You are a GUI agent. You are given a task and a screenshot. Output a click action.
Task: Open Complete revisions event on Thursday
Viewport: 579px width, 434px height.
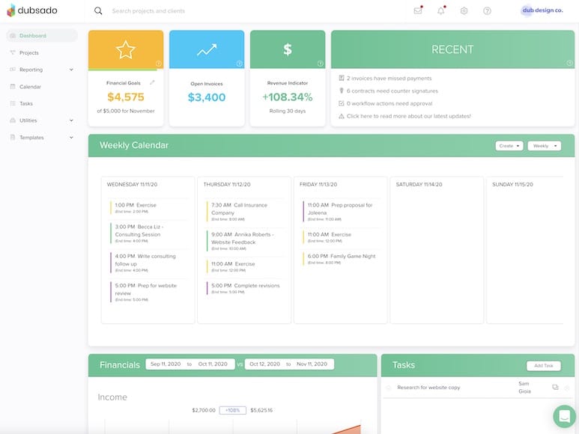point(244,288)
